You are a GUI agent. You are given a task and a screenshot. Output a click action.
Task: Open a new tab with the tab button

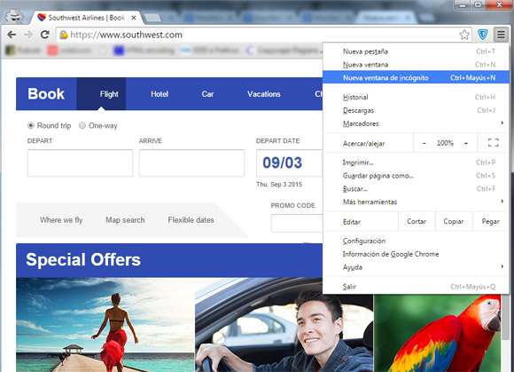[152, 18]
